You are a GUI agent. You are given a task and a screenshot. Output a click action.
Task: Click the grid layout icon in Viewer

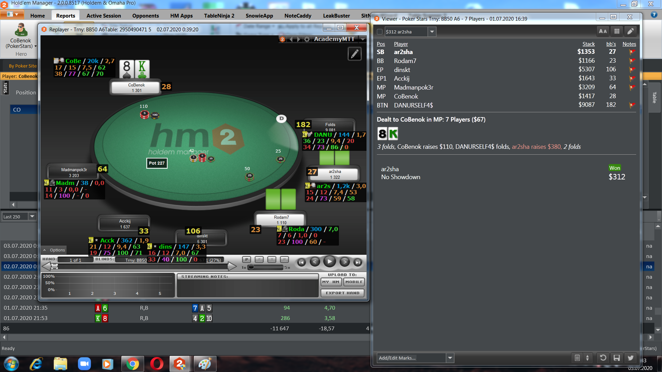point(617,31)
